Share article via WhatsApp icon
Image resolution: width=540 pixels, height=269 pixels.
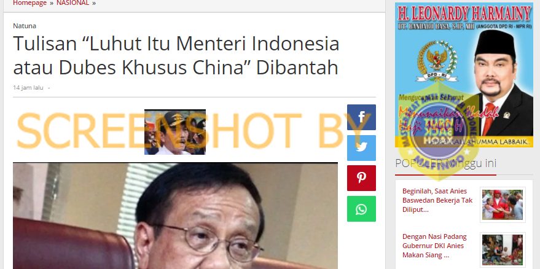(361, 209)
